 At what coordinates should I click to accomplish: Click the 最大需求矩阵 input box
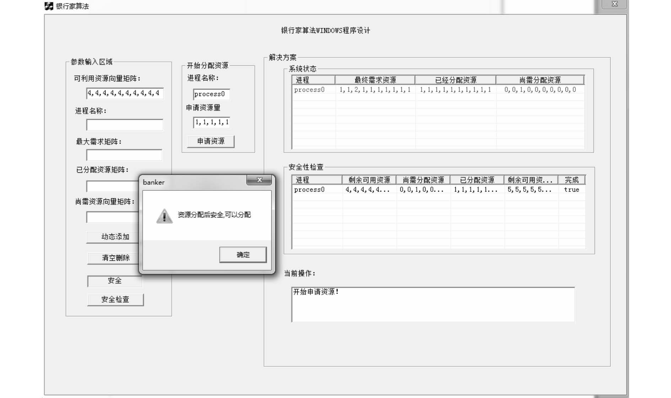click(x=124, y=155)
